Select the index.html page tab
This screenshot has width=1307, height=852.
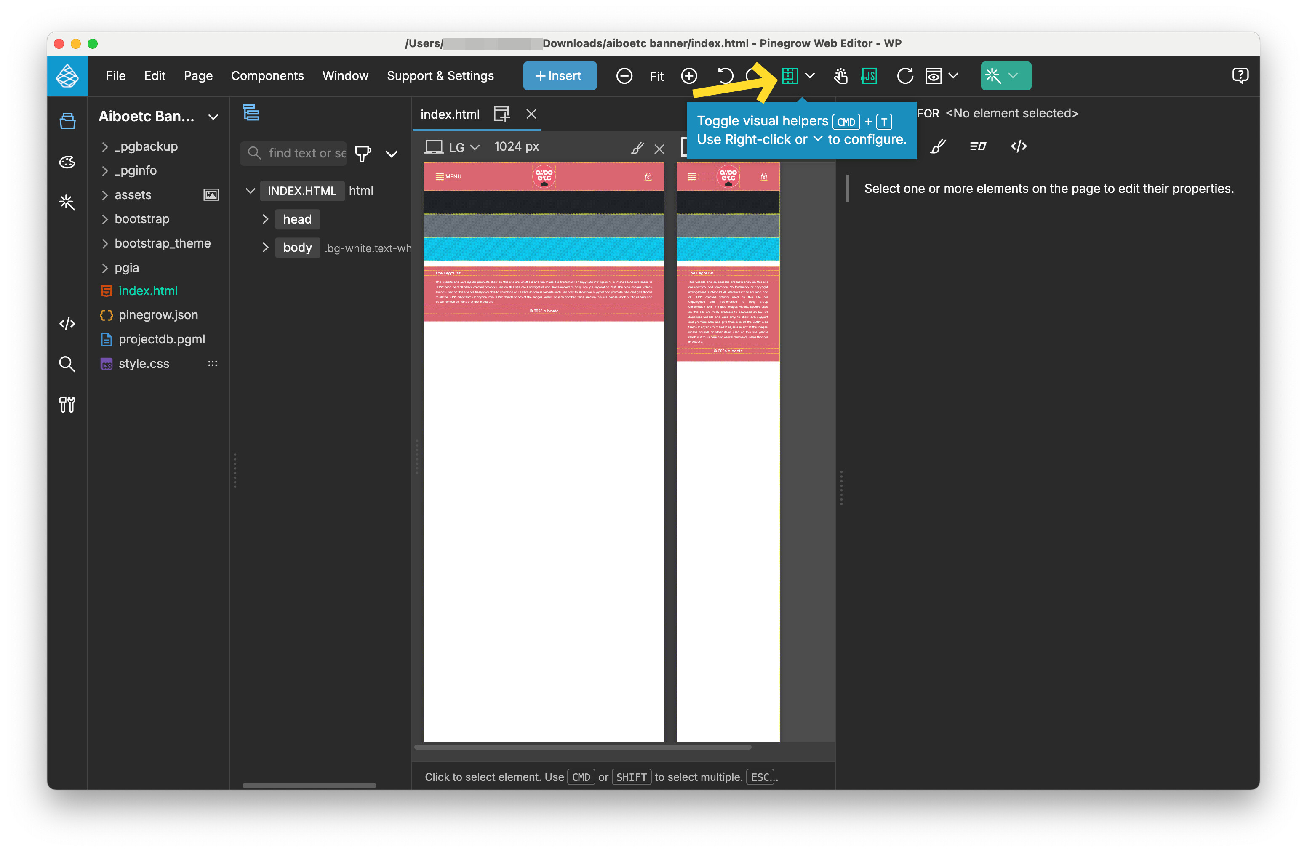(450, 114)
